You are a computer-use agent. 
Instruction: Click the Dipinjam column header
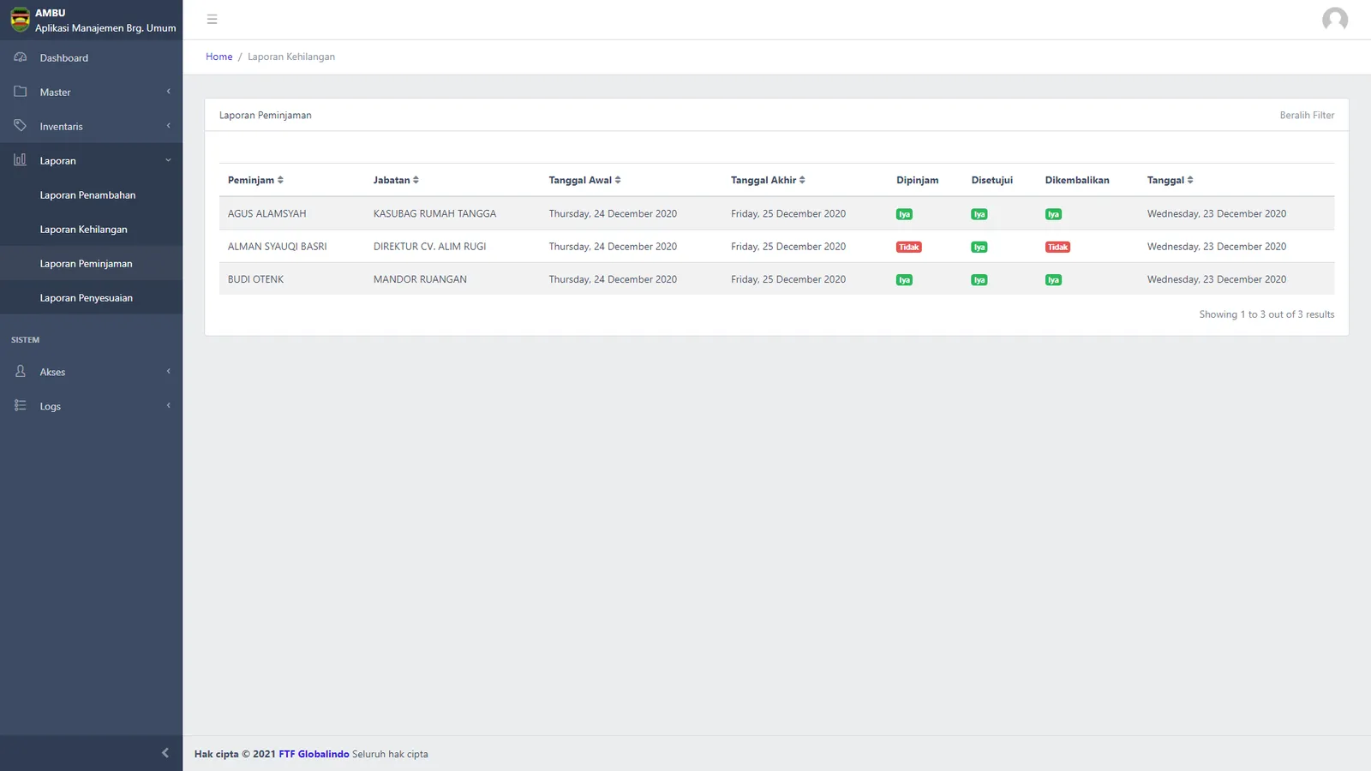click(917, 180)
